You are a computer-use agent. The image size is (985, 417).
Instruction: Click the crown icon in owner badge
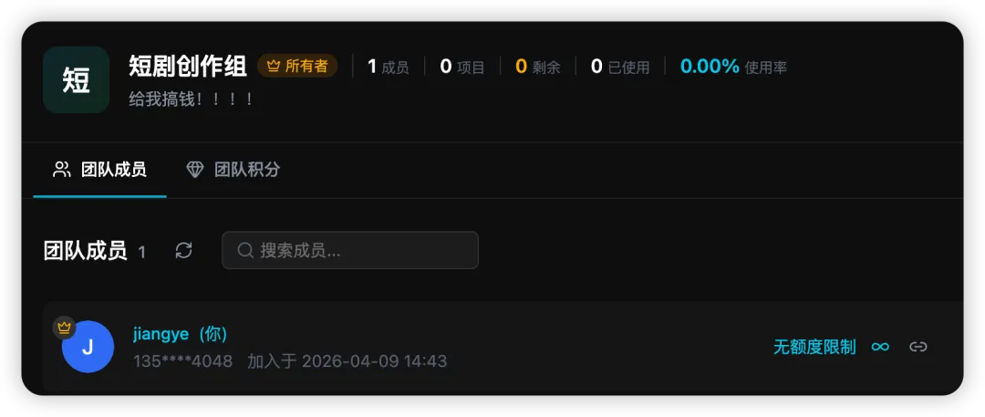(x=274, y=66)
